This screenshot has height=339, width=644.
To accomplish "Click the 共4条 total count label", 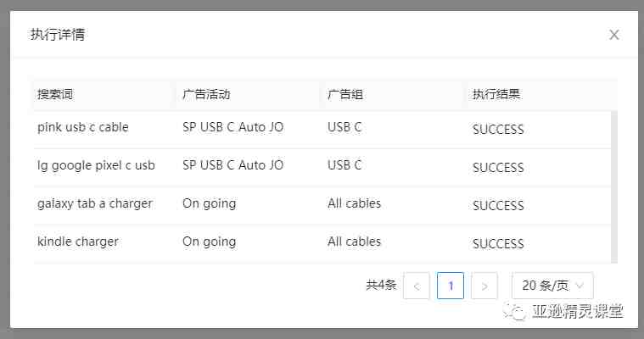I will tap(381, 286).
